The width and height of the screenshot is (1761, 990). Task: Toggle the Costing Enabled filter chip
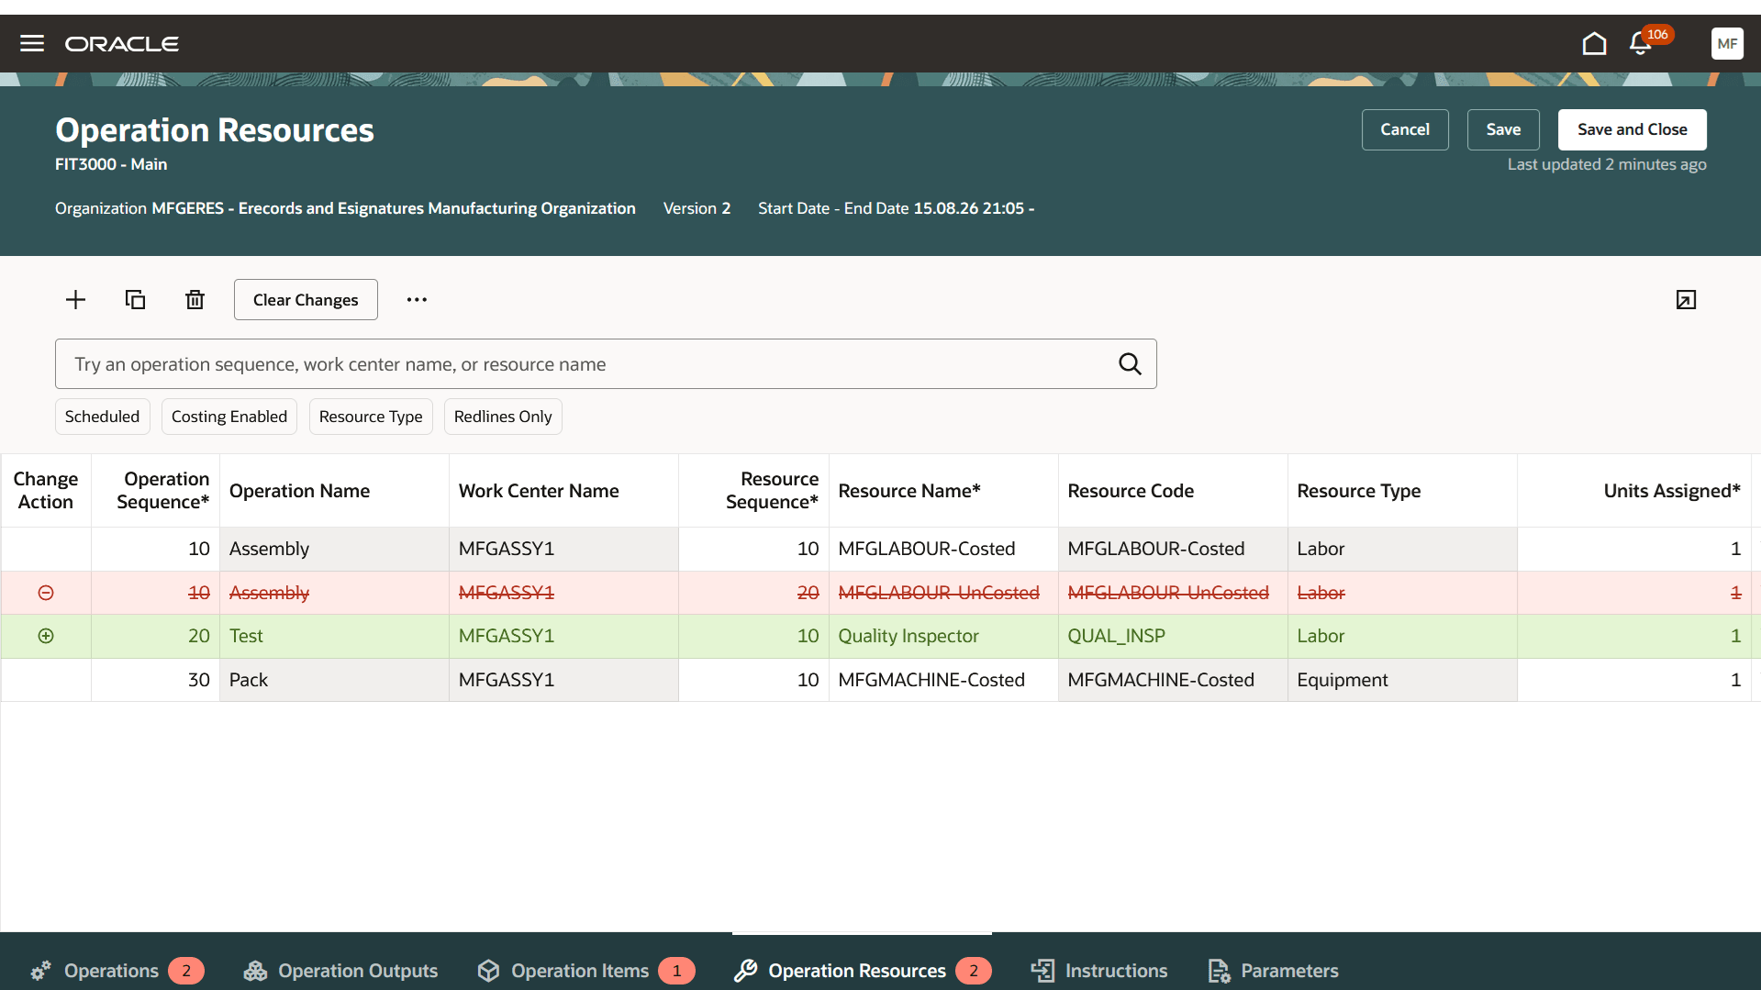pyautogui.click(x=229, y=417)
